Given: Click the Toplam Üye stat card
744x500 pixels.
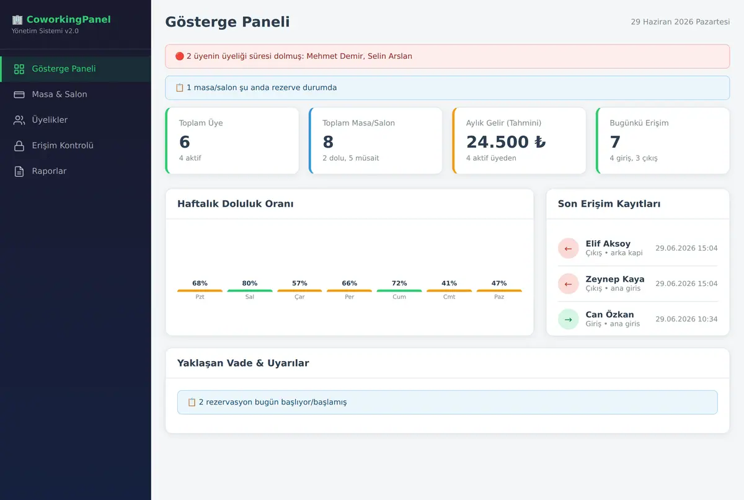Looking at the screenshot, I should (x=232, y=141).
